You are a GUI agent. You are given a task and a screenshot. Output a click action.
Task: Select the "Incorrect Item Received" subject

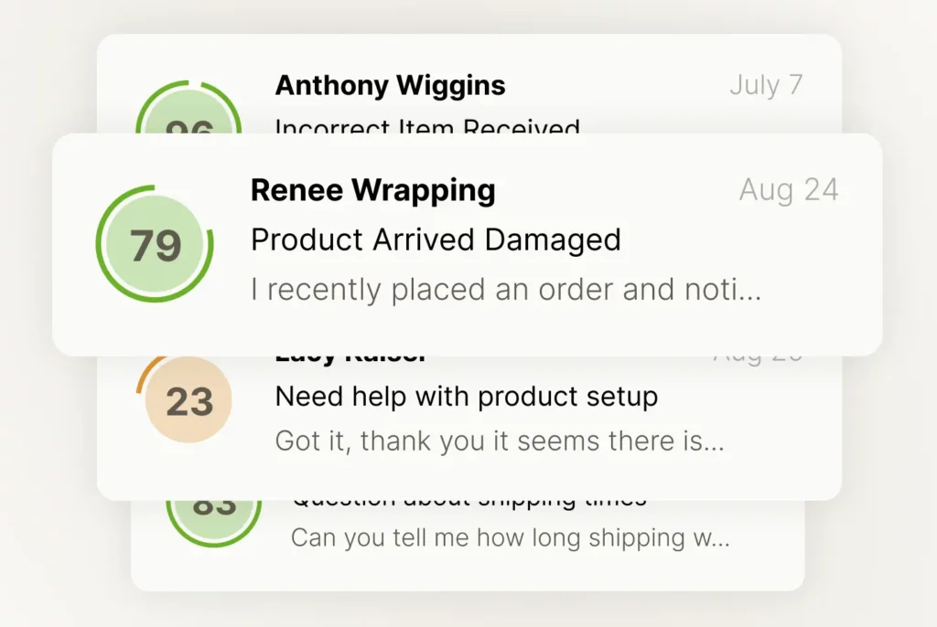tap(427, 127)
